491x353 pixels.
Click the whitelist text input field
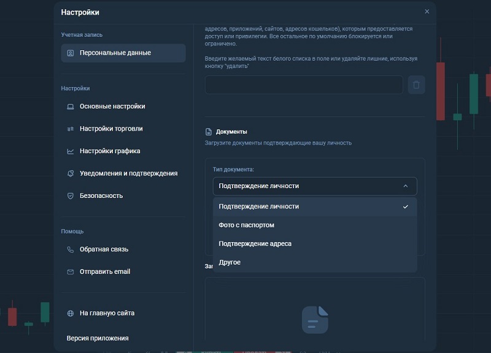coord(304,85)
